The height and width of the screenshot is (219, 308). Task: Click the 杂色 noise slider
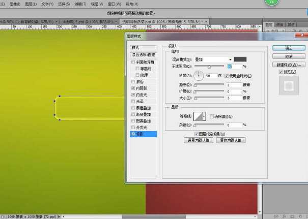[209, 125]
